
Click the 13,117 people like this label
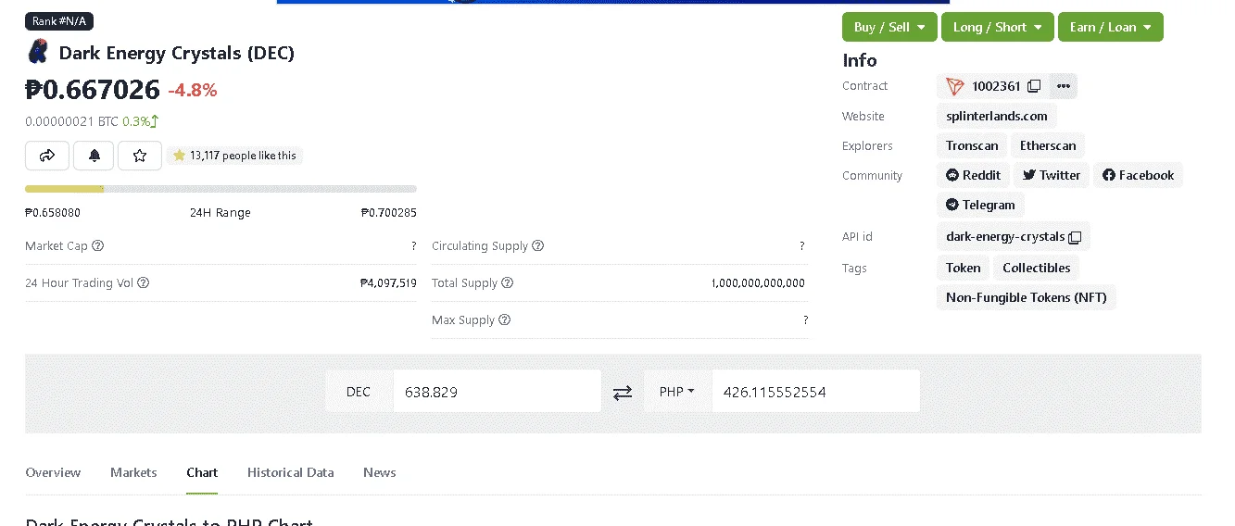point(234,156)
